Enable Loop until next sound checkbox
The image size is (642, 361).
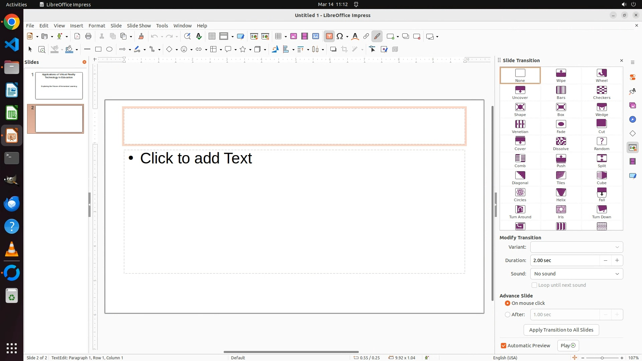click(x=534, y=285)
